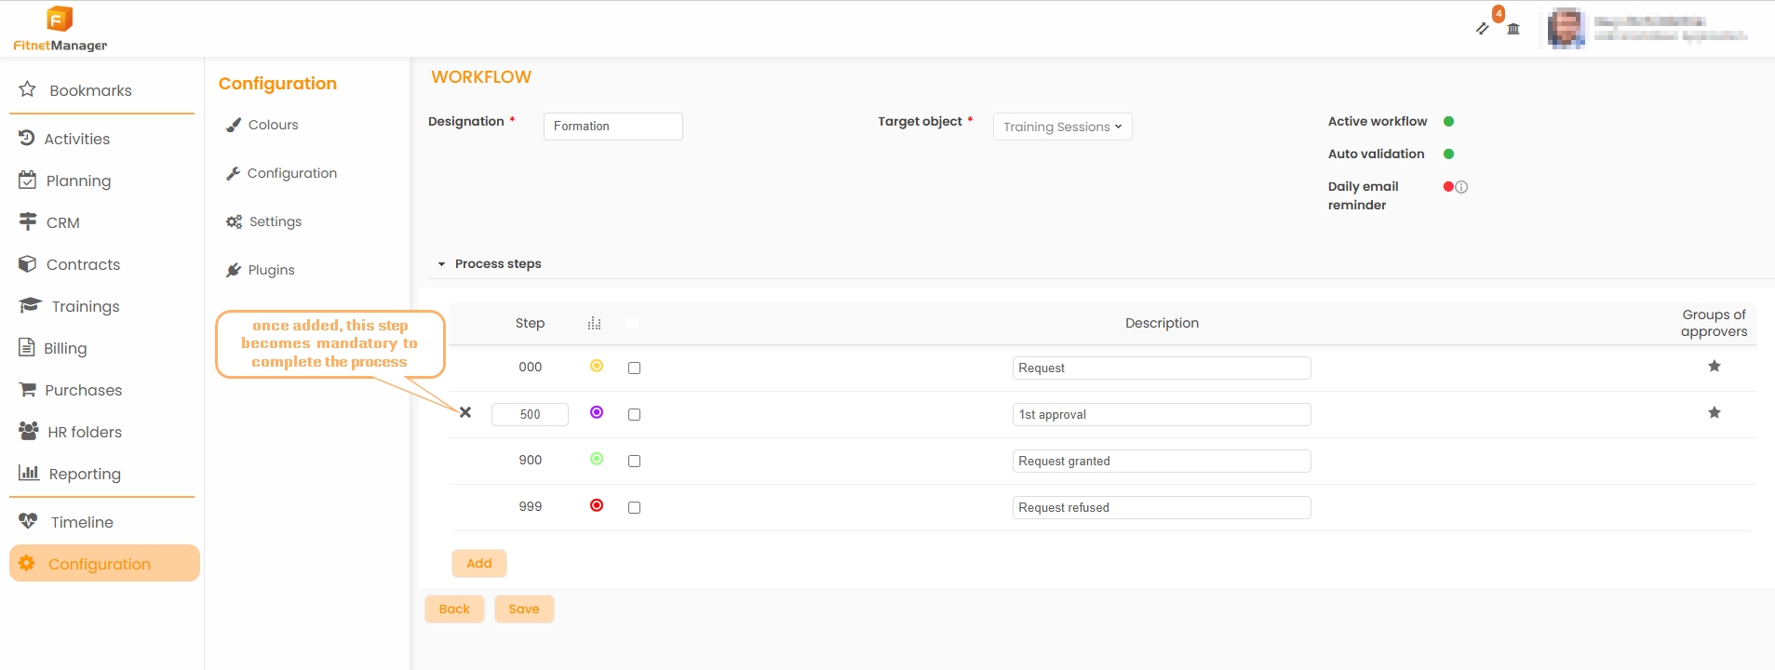Click the star icon in the Request row
This screenshot has height=670, width=1775.
click(x=1714, y=366)
